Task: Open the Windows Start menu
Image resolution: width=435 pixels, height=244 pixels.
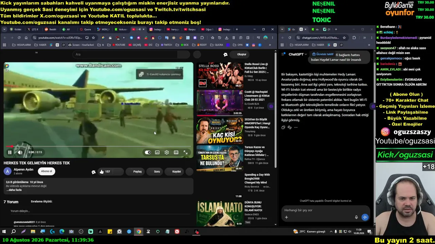Action: click(4, 232)
